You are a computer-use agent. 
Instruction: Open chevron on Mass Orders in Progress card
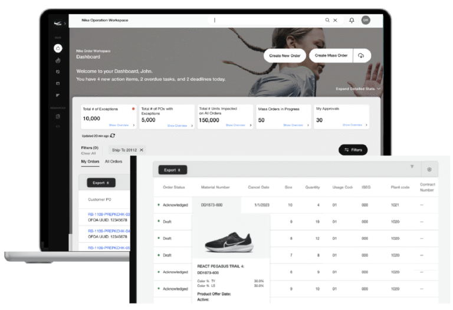[x=308, y=126]
